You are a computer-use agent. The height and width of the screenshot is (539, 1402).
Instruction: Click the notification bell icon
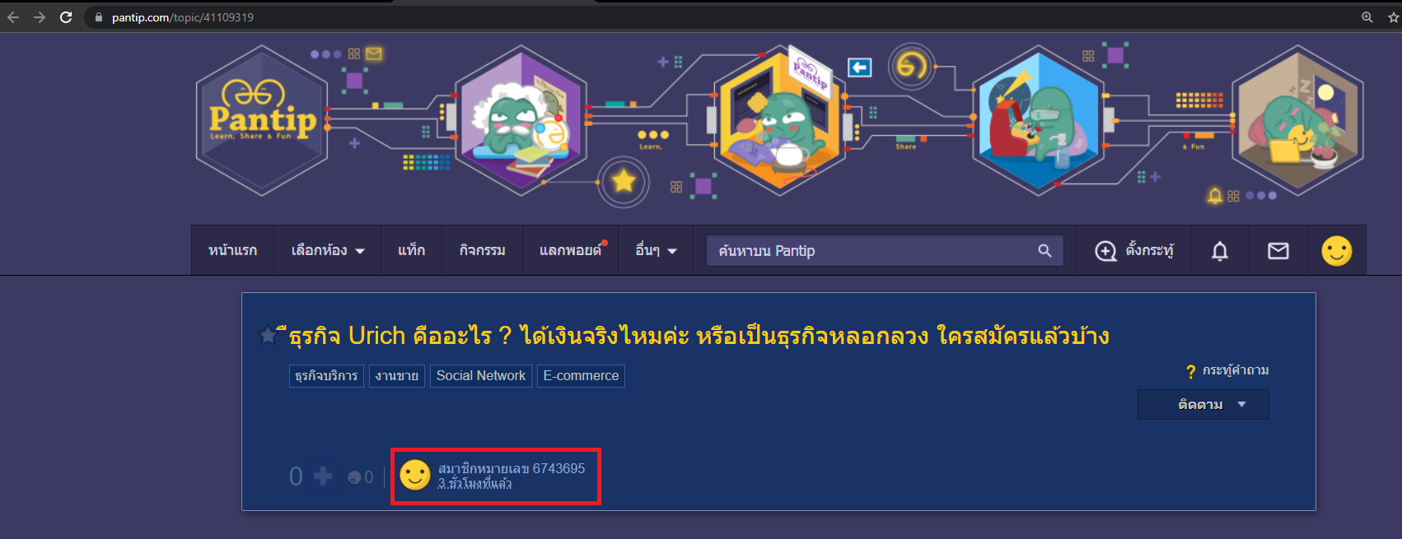pyautogui.click(x=1220, y=251)
